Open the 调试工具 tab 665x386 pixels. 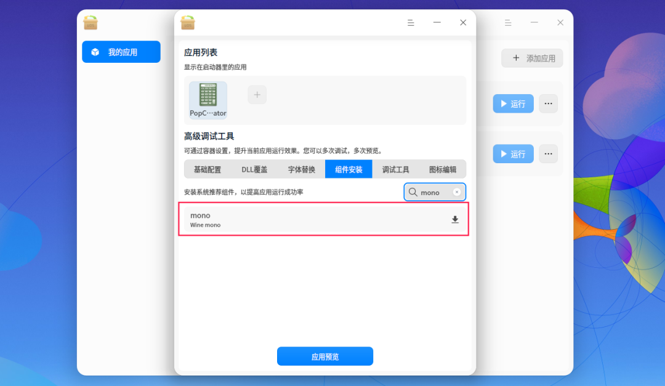coord(395,169)
